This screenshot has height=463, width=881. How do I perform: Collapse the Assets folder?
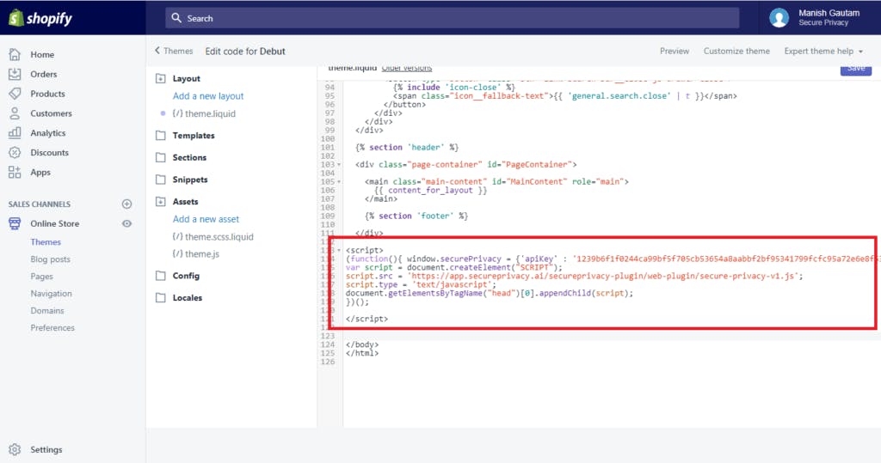click(x=186, y=202)
